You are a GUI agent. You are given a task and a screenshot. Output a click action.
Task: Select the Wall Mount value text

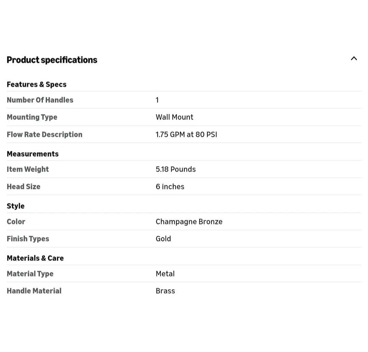coord(174,117)
